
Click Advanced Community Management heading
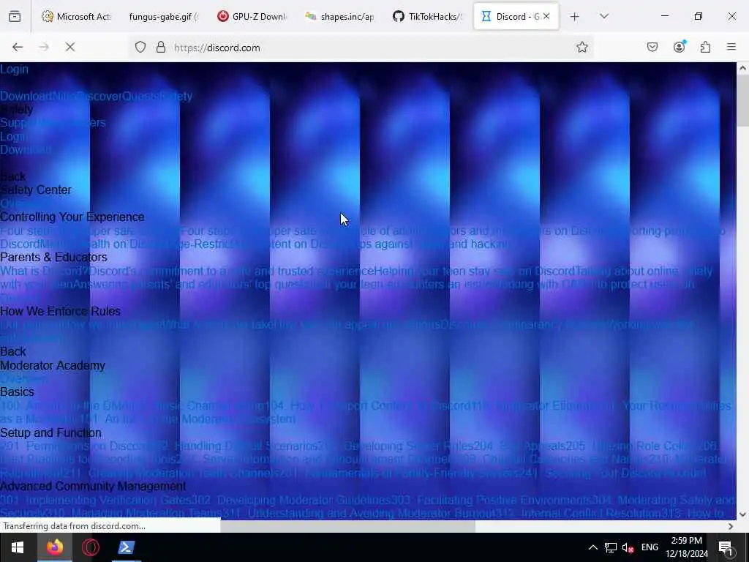(93, 487)
